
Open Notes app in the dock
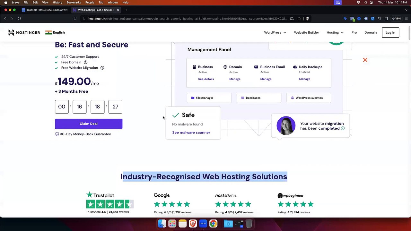(x=182, y=224)
